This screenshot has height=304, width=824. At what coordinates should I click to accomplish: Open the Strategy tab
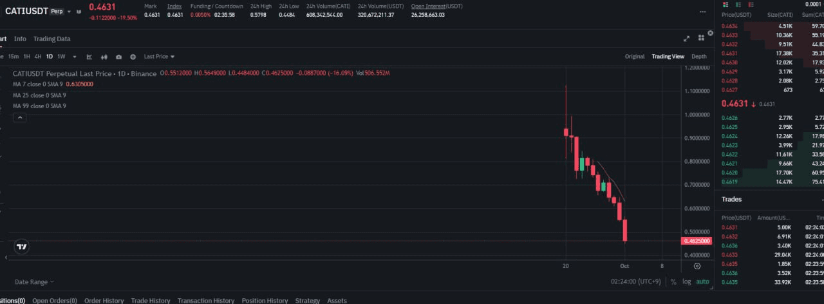click(308, 300)
